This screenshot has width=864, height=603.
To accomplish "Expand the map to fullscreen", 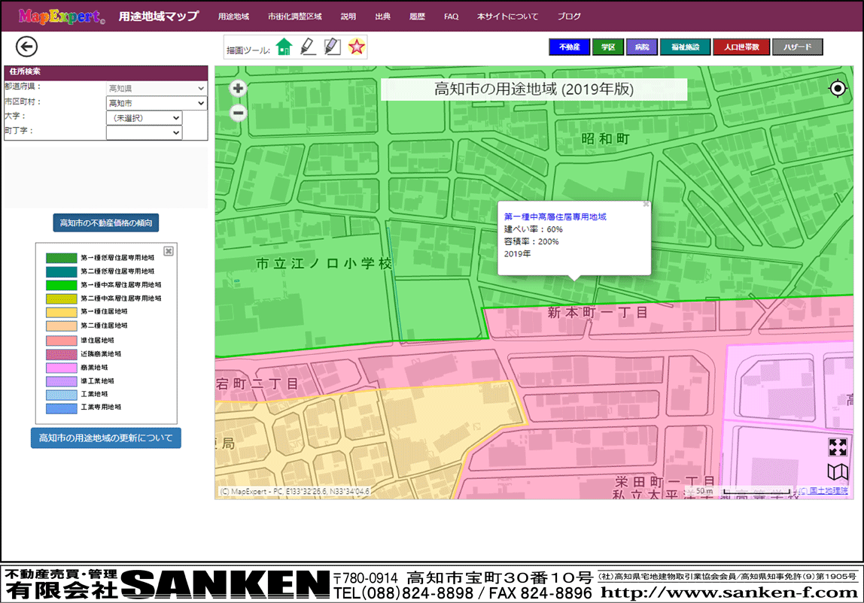I will (838, 447).
